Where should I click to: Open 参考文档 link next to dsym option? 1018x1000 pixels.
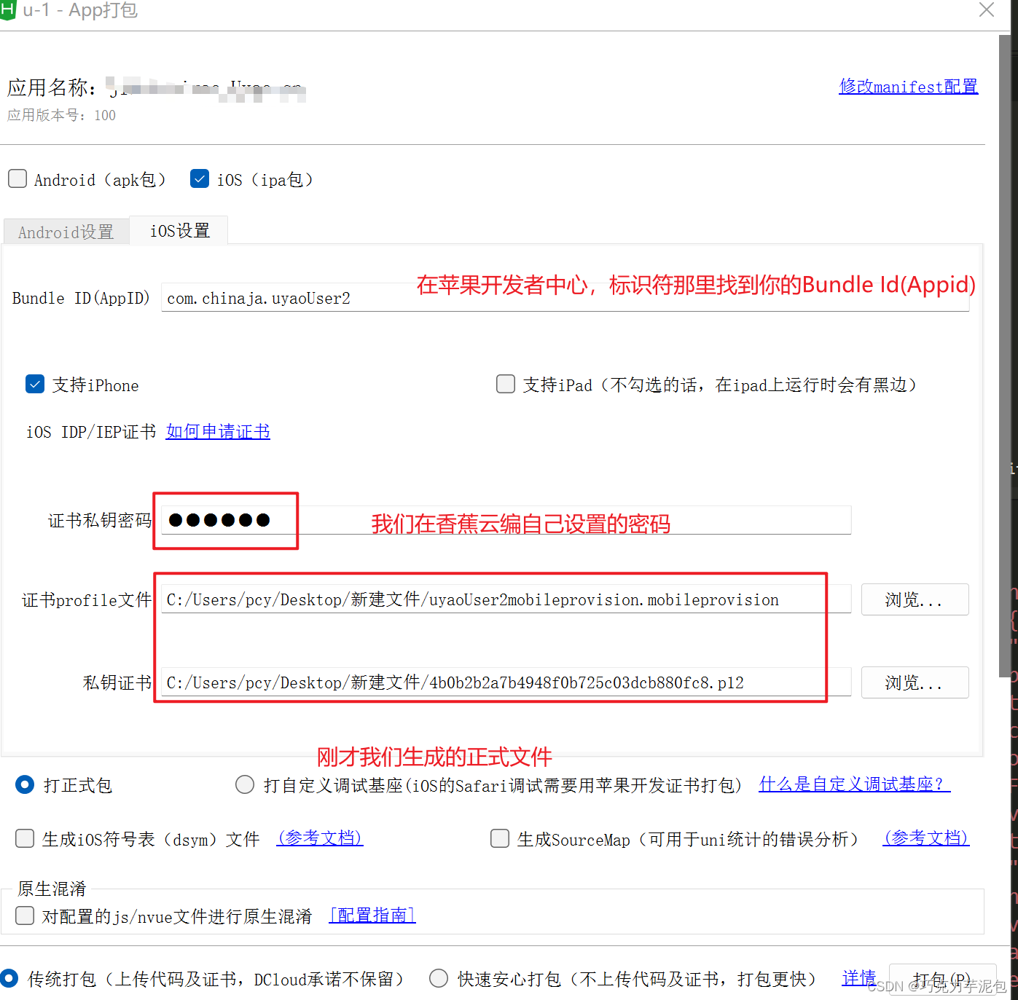coord(320,838)
